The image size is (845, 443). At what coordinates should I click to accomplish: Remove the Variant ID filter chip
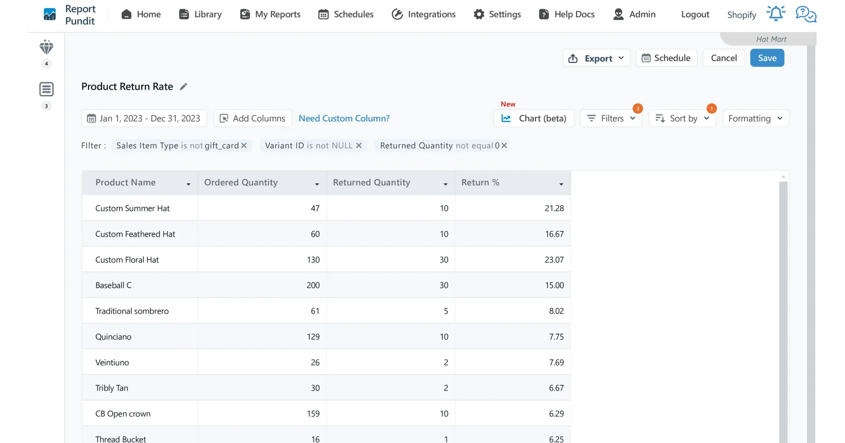[x=359, y=145]
